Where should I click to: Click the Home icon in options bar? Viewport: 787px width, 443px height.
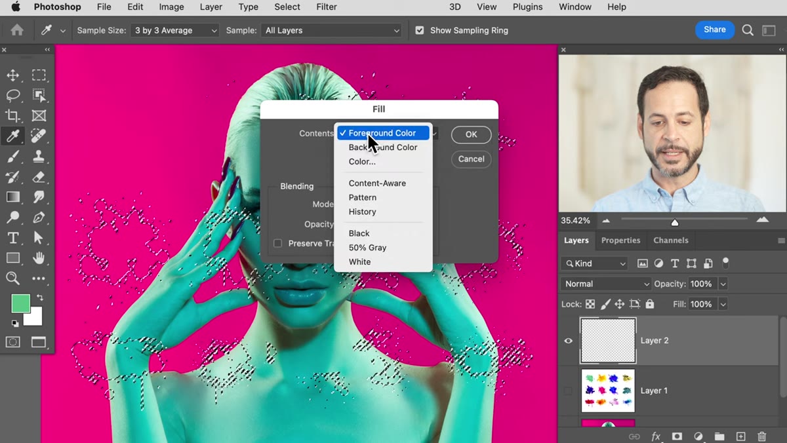click(x=17, y=30)
